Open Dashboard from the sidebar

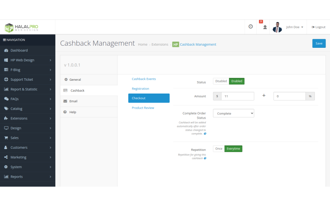[x=28, y=50]
